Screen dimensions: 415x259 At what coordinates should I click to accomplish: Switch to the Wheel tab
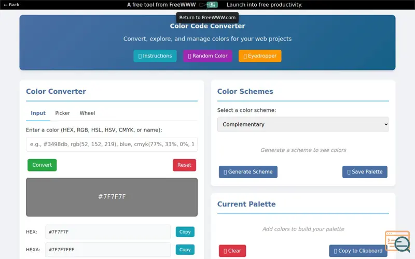tap(87, 113)
